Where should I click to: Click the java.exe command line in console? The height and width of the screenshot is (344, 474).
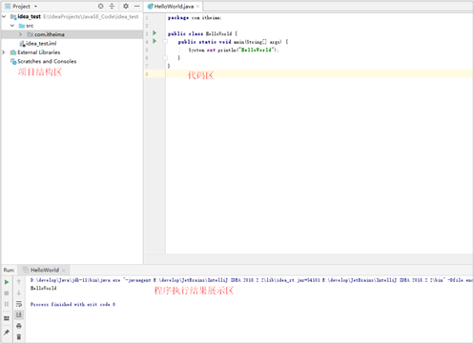(251, 280)
